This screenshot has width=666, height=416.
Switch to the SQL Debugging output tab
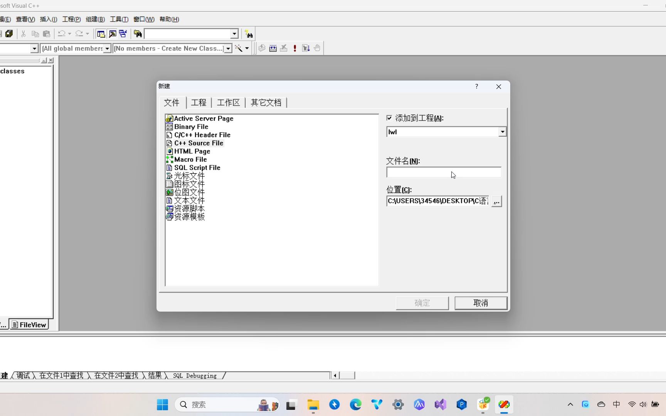[195, 376]
